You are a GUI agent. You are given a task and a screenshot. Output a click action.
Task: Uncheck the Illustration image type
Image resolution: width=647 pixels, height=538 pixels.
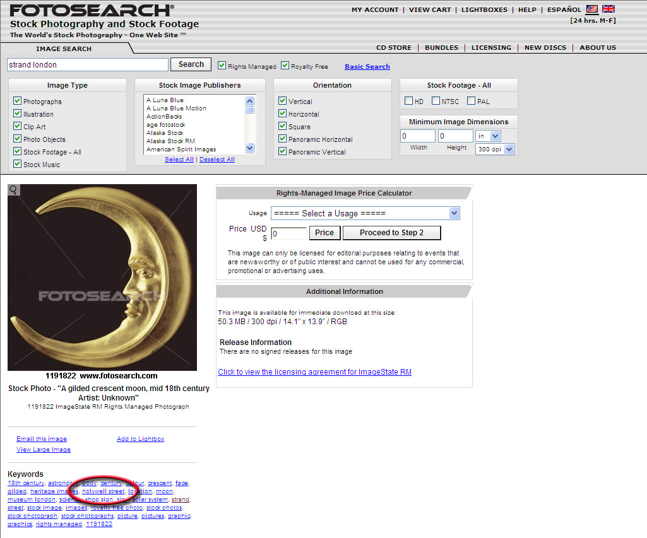(17, 113)
